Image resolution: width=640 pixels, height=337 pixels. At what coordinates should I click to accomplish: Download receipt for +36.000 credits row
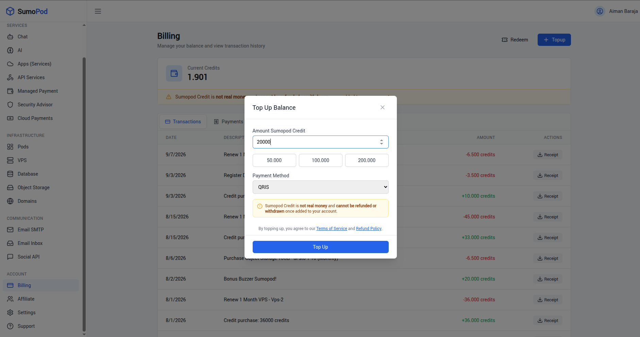pyautogui.click(x=548, y=321)
